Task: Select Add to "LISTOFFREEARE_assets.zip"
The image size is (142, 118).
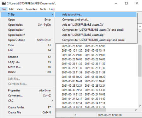Action: click(96, 35)
